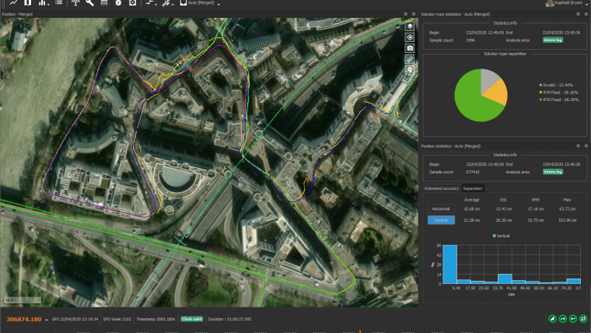Click the green forward arrow circle icon
The image size is (591, 333).
tap(563, 319)
